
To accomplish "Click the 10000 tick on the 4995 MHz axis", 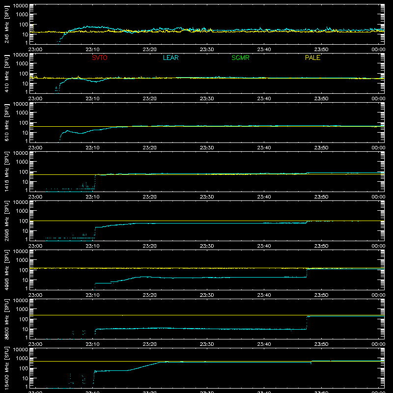I will [x=21, y=252].
